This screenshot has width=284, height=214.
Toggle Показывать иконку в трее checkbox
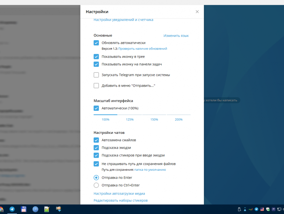tap(96, 57)
